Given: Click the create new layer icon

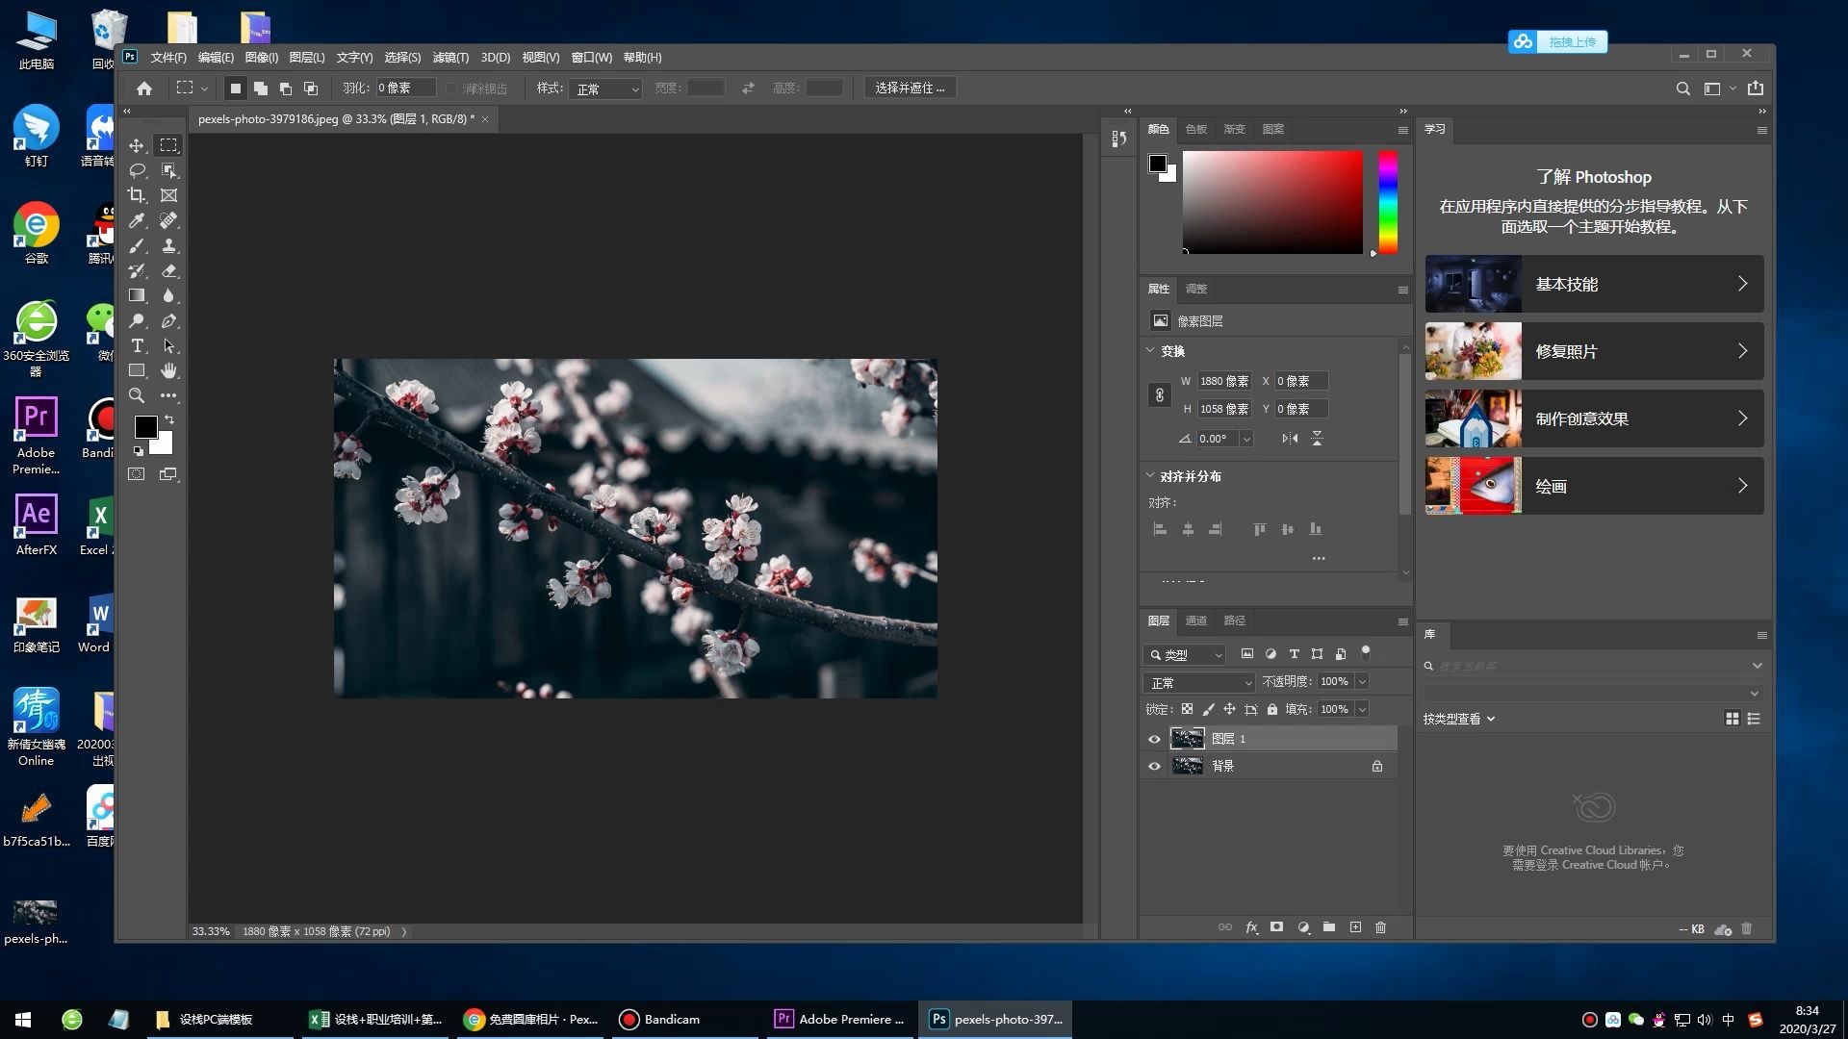Looking at the screenshot, I should tap(1355, 927).
